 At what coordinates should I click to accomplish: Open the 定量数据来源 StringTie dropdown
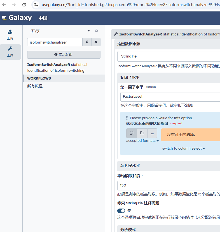(x=169, y=56)
